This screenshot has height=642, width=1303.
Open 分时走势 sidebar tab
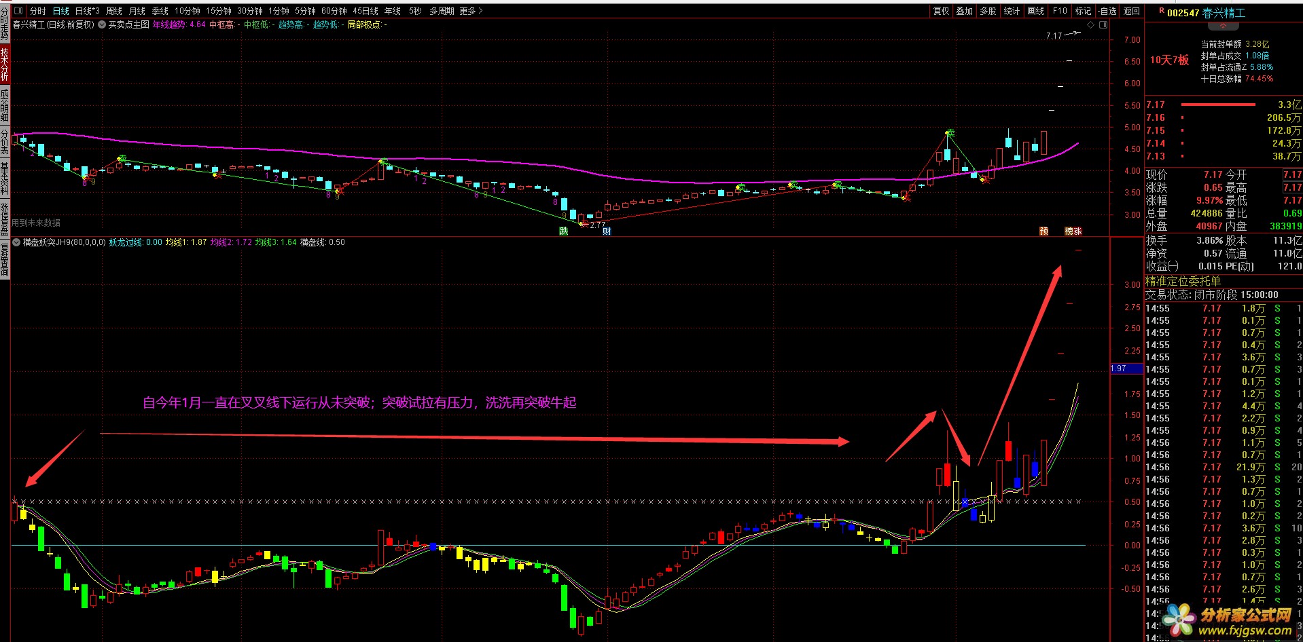pos(5,24)
